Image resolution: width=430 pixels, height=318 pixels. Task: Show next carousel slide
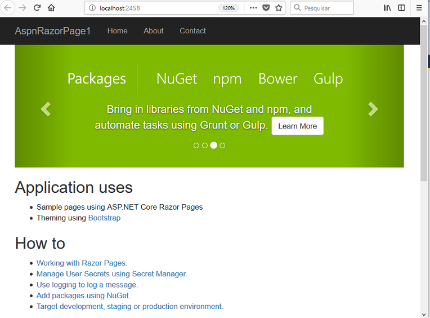[x=373, y=109]
